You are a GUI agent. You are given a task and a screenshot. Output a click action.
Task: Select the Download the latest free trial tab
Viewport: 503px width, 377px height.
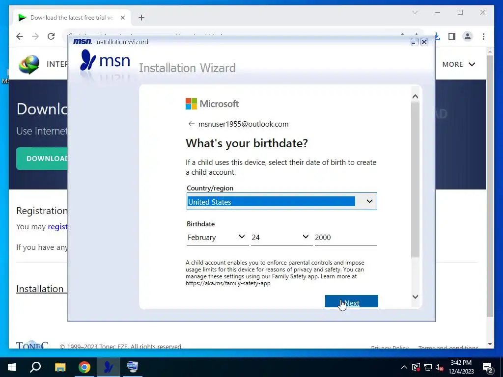click(x=72, y=18)
